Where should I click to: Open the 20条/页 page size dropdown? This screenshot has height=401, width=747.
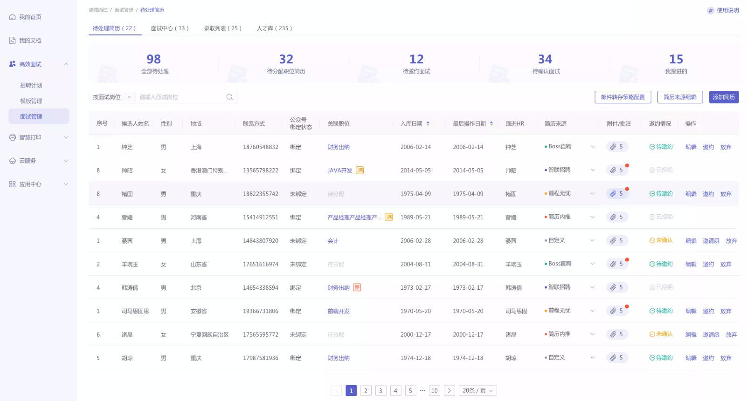pyautogui.click(x=477, y=391)
